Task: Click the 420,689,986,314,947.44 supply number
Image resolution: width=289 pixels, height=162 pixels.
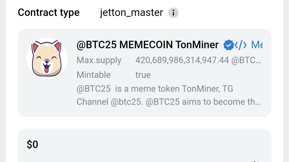Action: click(x=182, y=60)
